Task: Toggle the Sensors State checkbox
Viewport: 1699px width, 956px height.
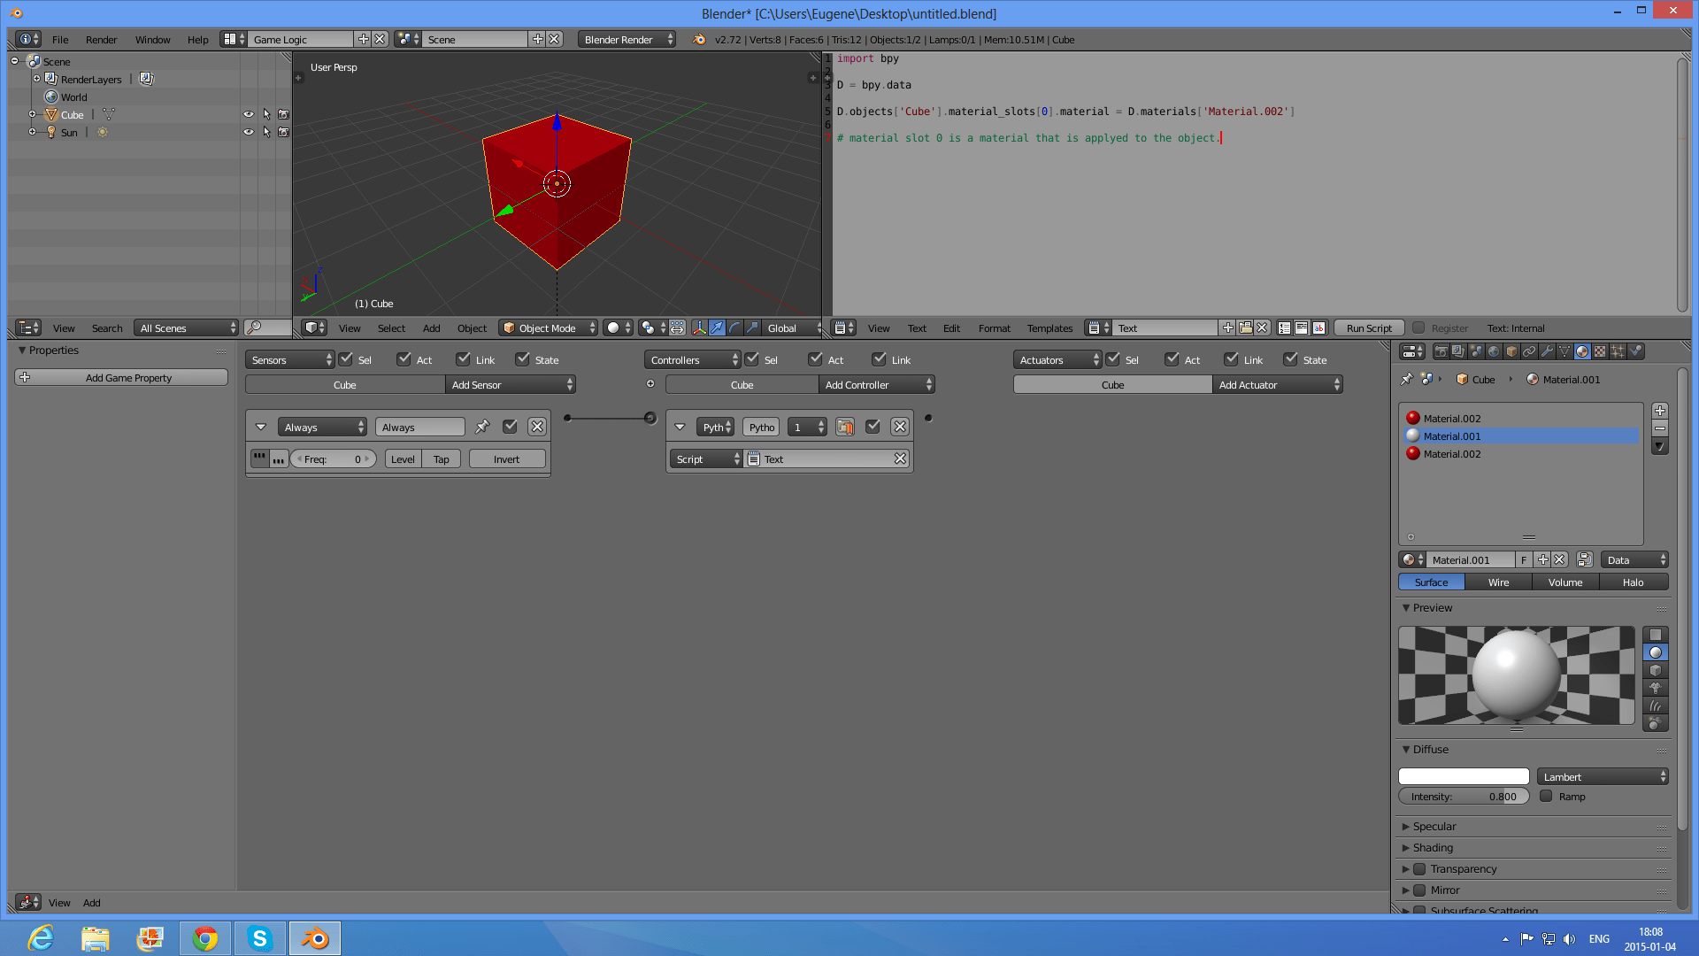Action: point(523,359)
